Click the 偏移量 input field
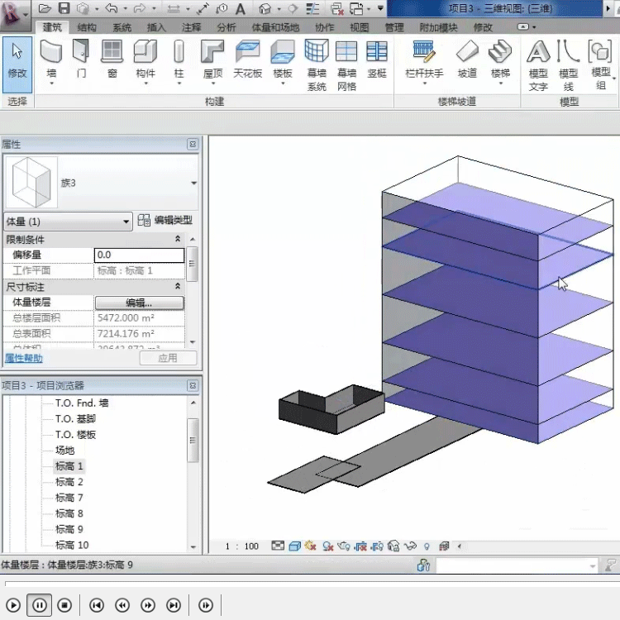620x620 pixels. [139, 255]
